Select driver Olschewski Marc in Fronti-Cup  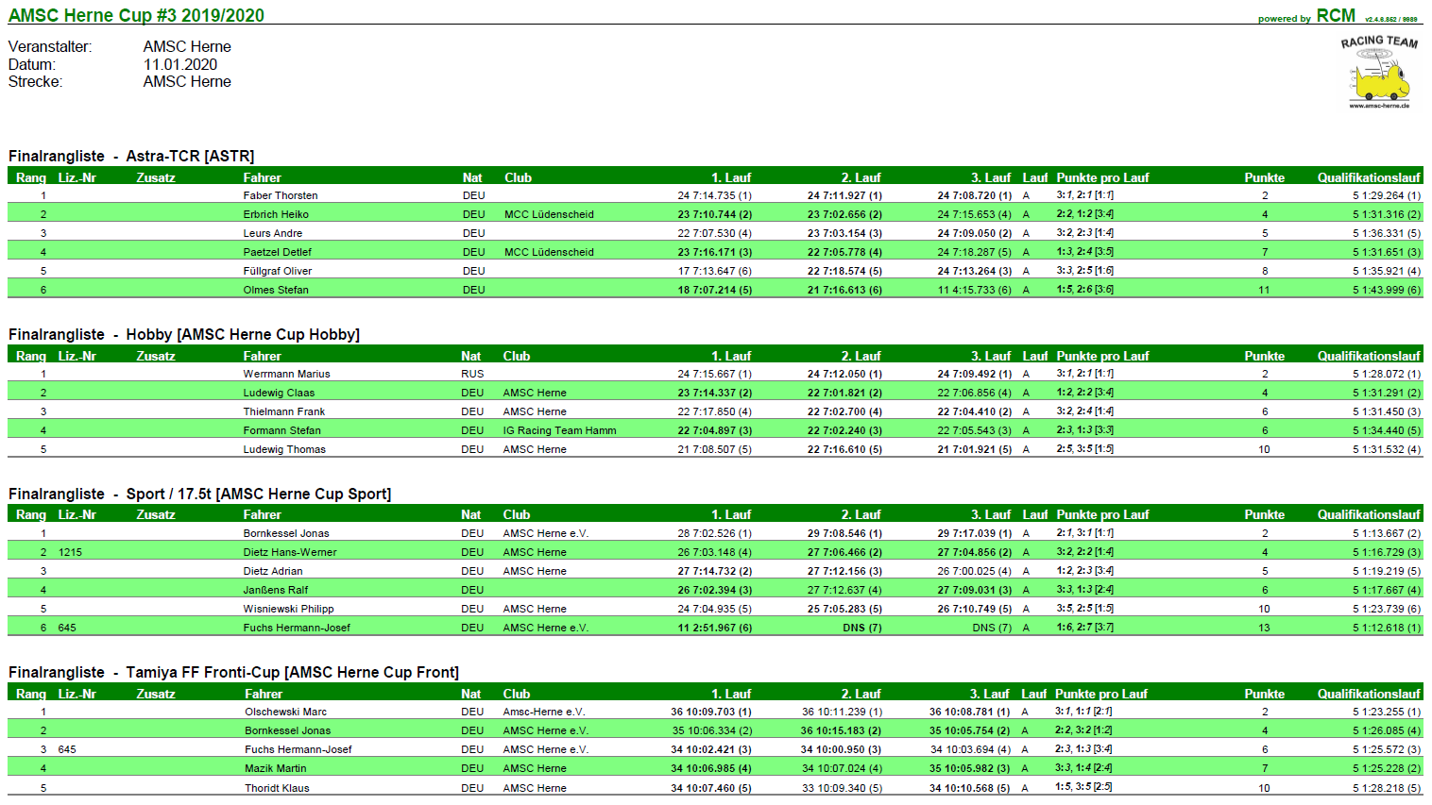285,712
